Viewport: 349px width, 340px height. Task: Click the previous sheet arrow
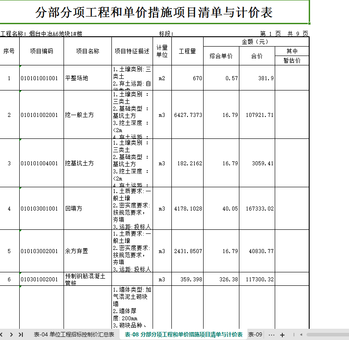[x=1, y=335]
